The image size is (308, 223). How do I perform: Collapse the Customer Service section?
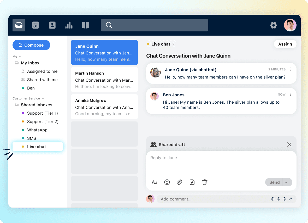43,98
